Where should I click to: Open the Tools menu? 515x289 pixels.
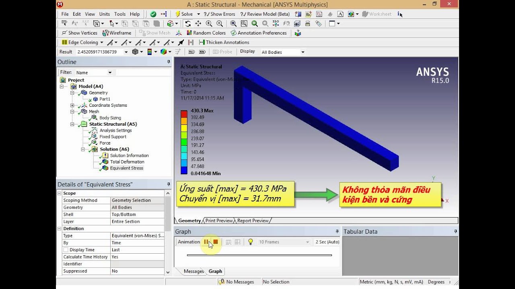(x=120, y=14)
